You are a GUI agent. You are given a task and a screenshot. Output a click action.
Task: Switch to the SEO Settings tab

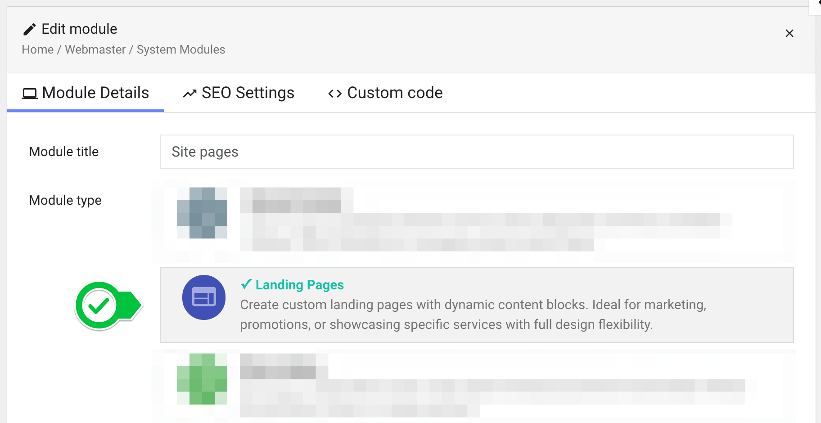tap(239, 93)
